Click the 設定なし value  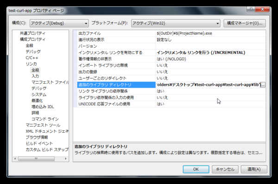pos(164,40)
